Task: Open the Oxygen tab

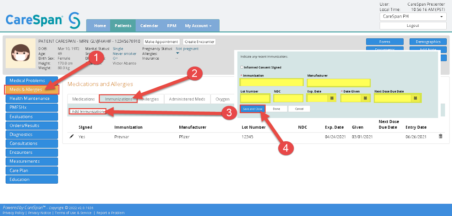Action: 222,99
